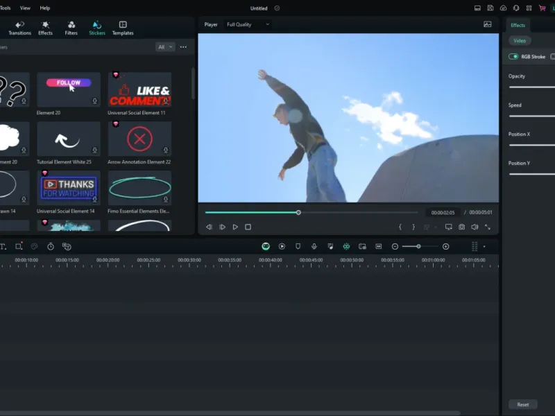Open the View menu
This screenshot has width=555, height=416.
click(x=25, y=8)
